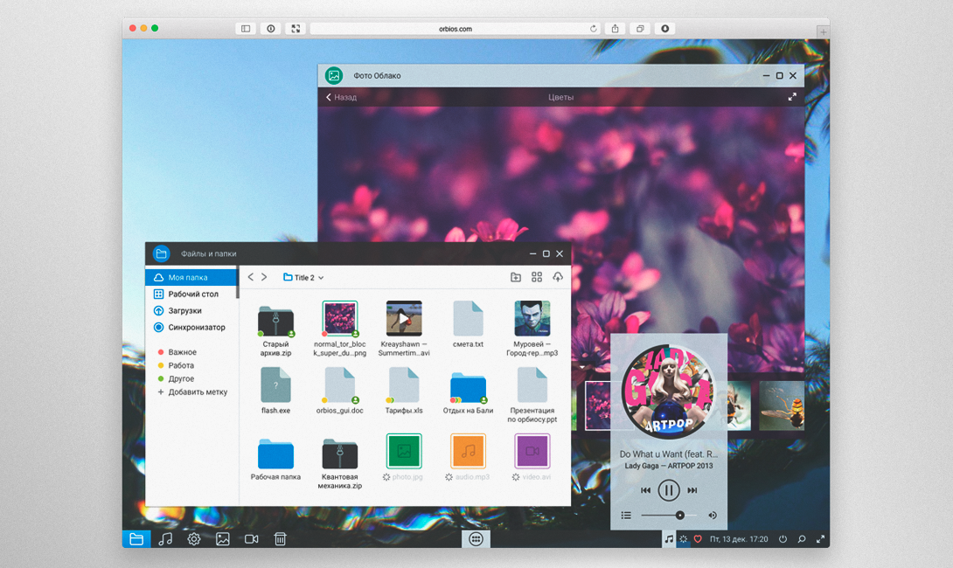This screenshot has width=953, height=568.
Task: Select the Старый архив.zip file
Action: [x=275, y=329]
